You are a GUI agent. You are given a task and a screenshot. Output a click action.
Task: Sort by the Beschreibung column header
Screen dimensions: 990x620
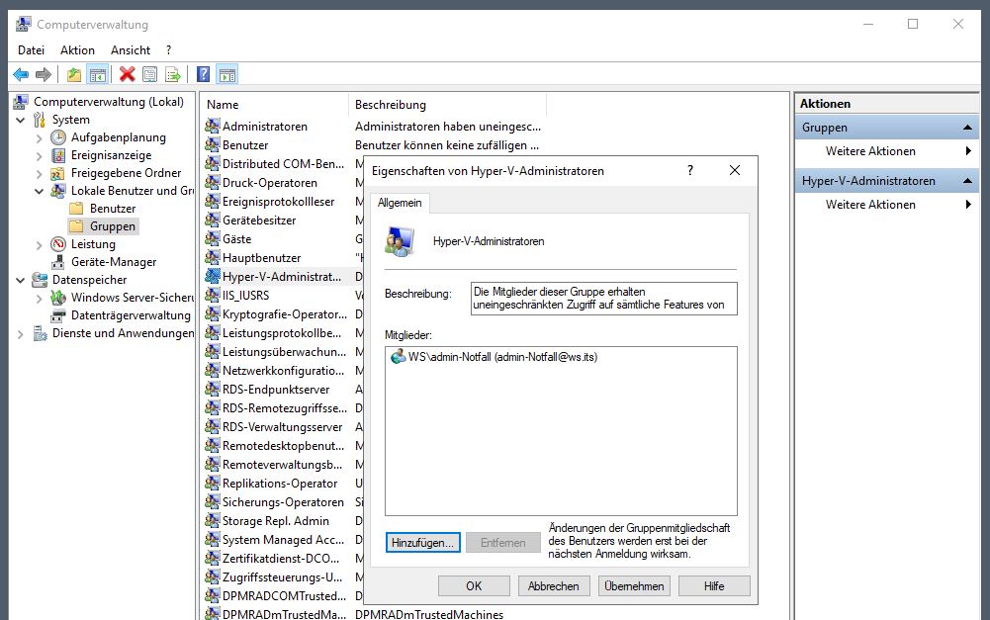click(447, 104)
